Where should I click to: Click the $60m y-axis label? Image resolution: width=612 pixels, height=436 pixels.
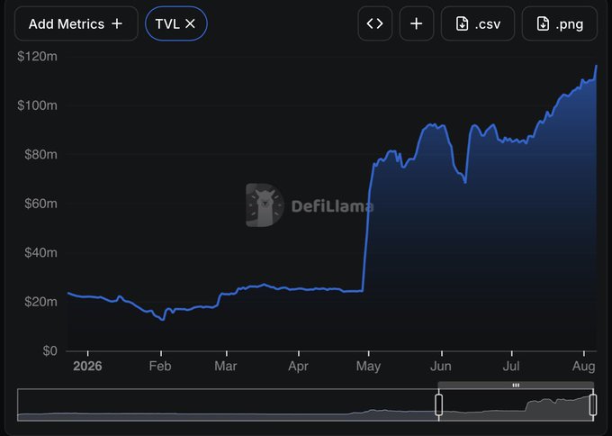[x=40, y=204]
